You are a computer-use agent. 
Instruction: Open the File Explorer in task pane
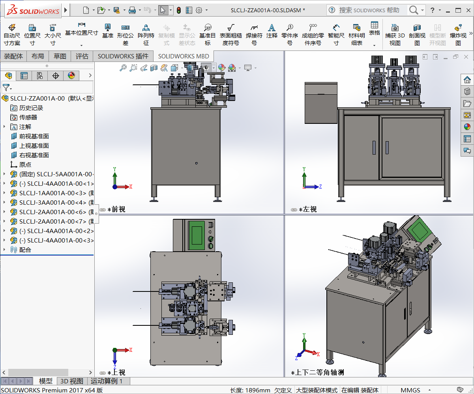467,104
